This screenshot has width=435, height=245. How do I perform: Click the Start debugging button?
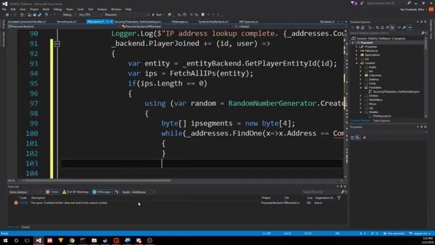point(157,15)
